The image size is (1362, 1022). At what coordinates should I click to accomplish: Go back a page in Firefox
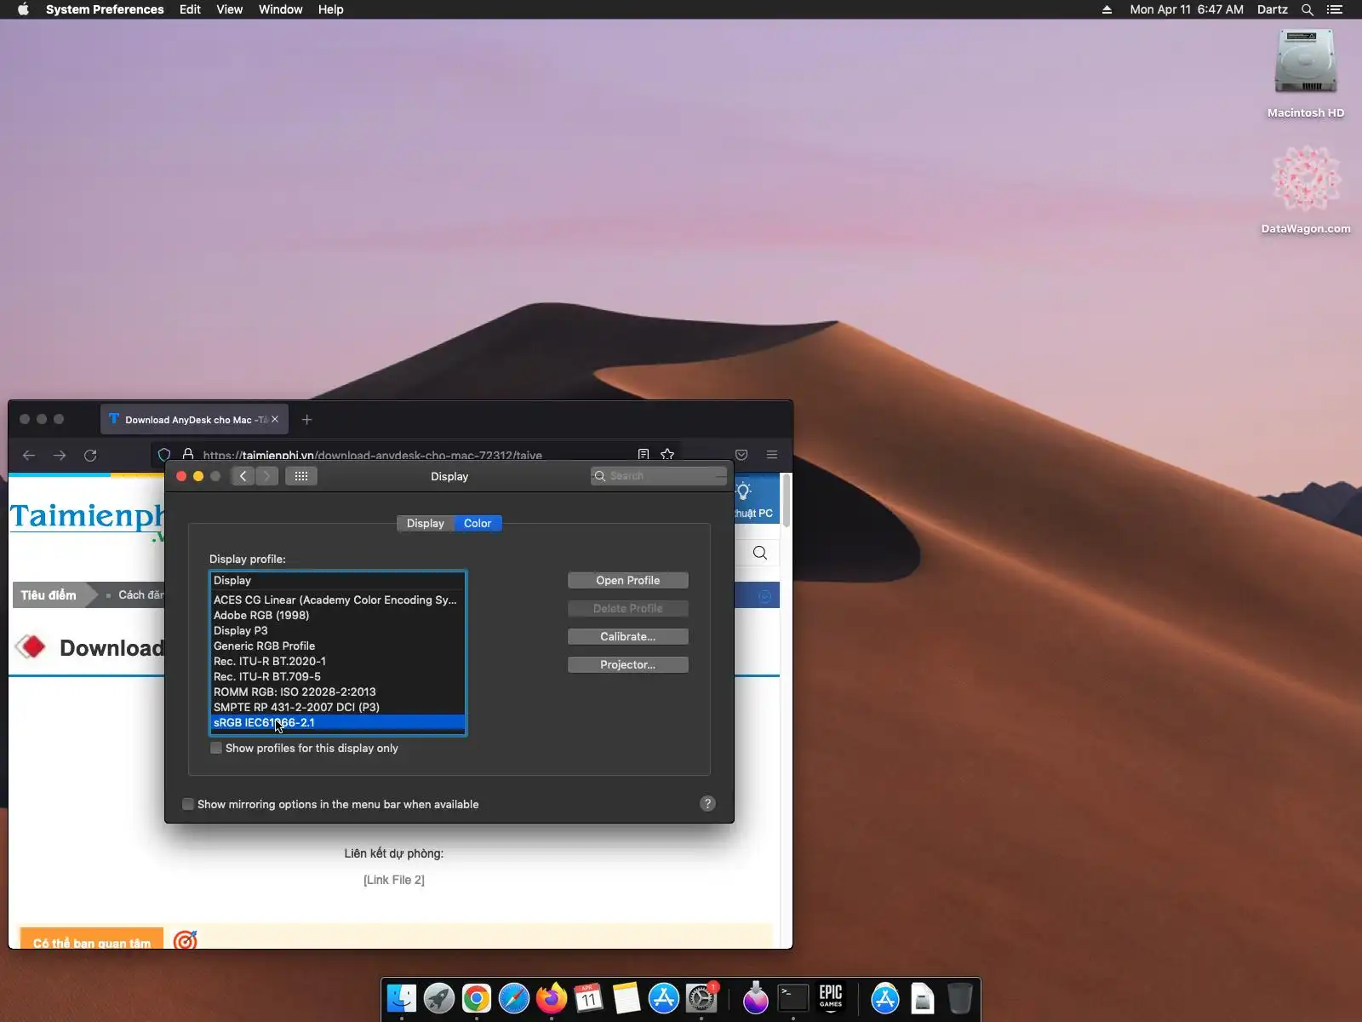29,455
